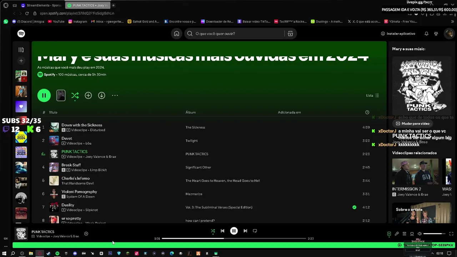The height and width of the screenshot is (257, 457).
Task: Mute with the volume speaker icon
Action: 420,234
